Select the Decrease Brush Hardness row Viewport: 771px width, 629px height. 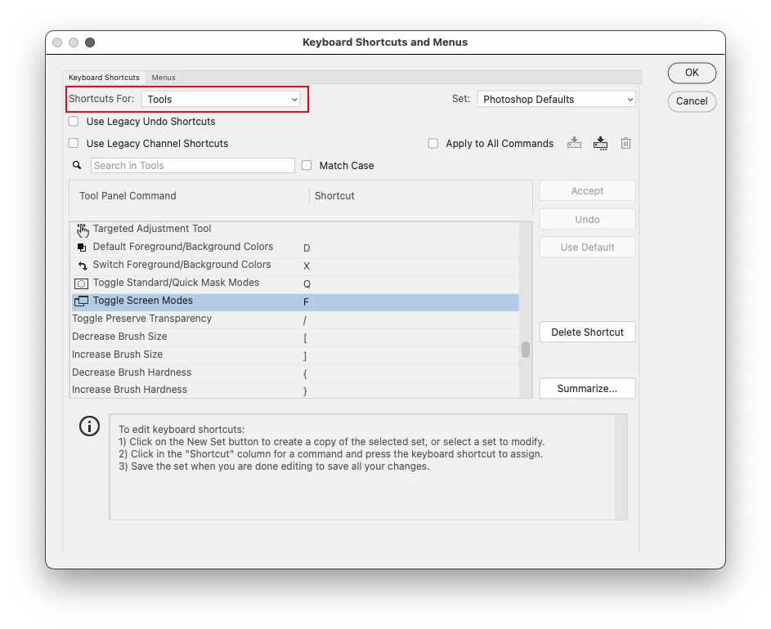click(x=295, y=373)
